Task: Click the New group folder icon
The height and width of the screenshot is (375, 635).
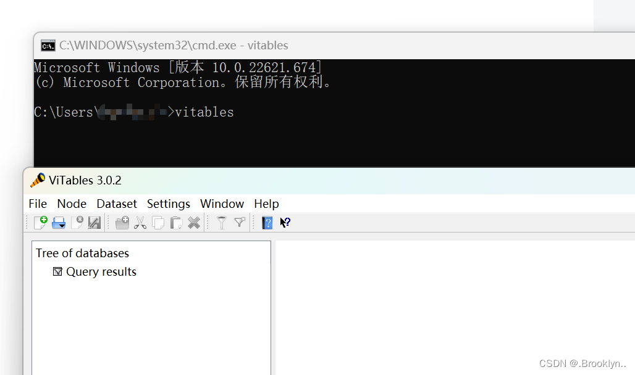Action: [x=122, y=223]
